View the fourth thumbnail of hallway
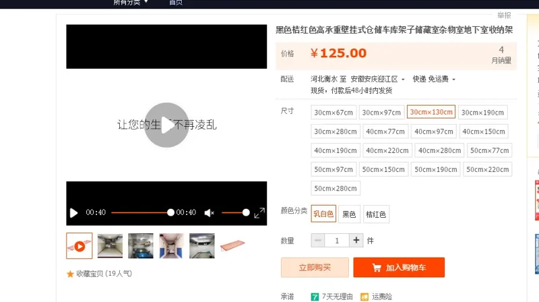This screenshot has height=302, width=539. [171, 246]
